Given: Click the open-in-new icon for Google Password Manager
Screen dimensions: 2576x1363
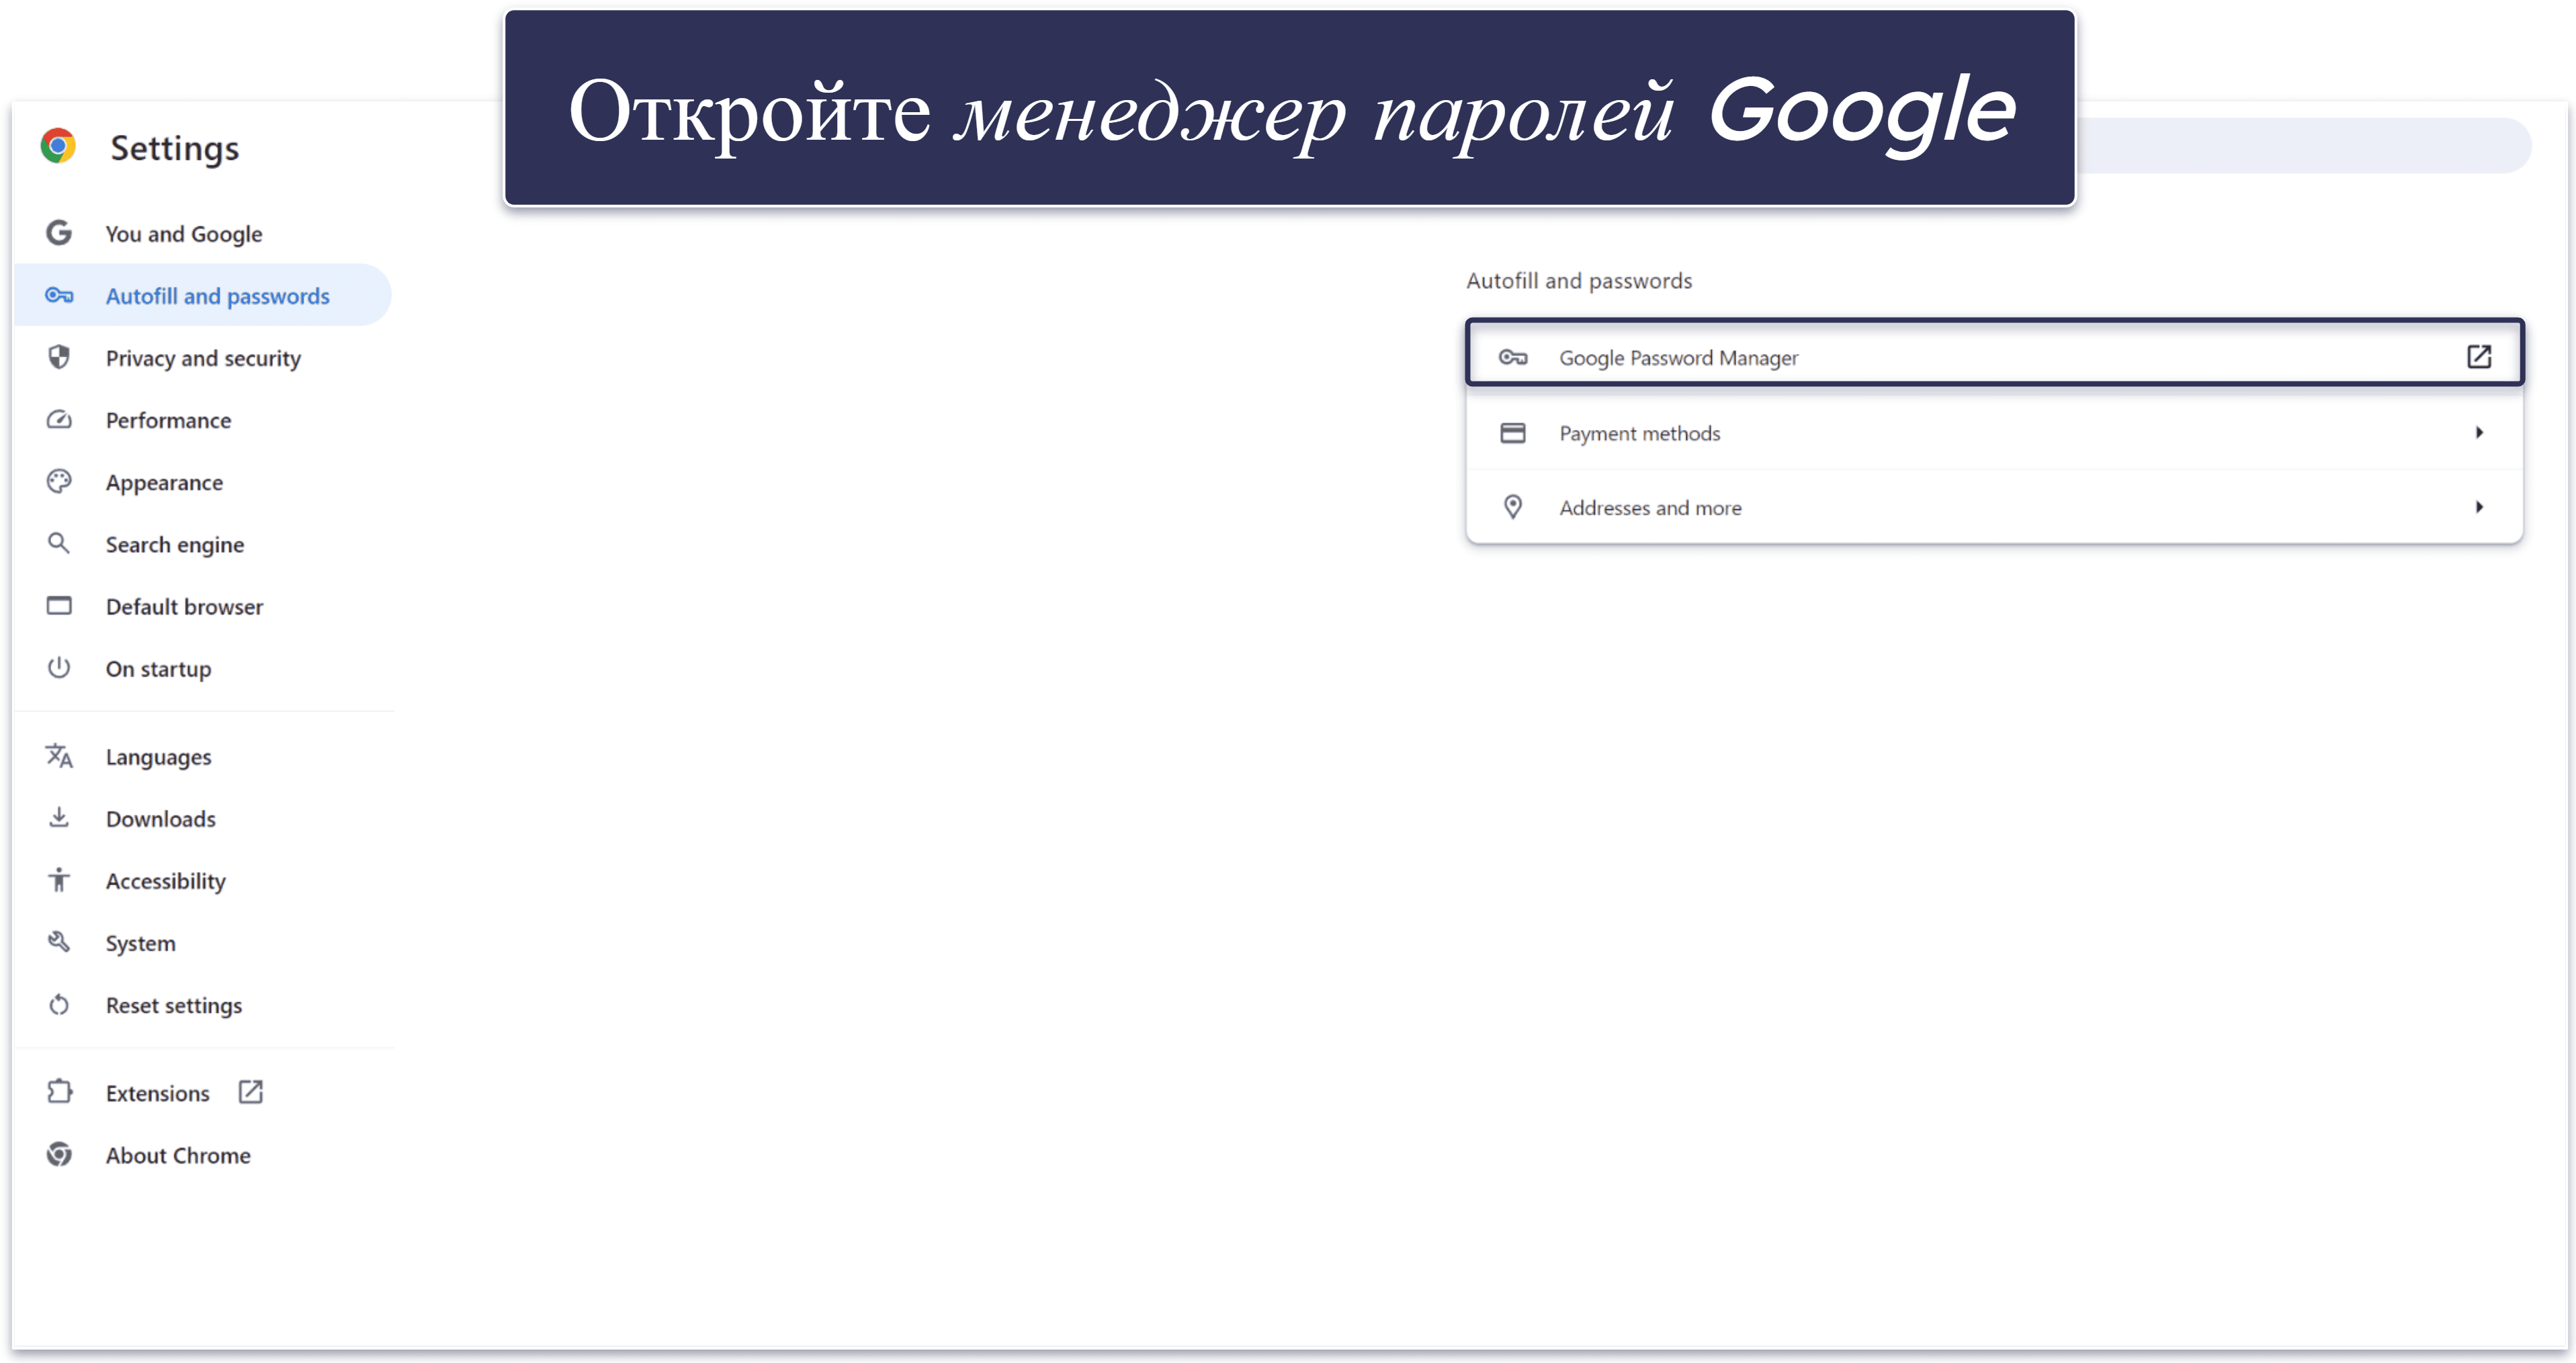Looking at the screenshot, I should [x=2479, y=356].
